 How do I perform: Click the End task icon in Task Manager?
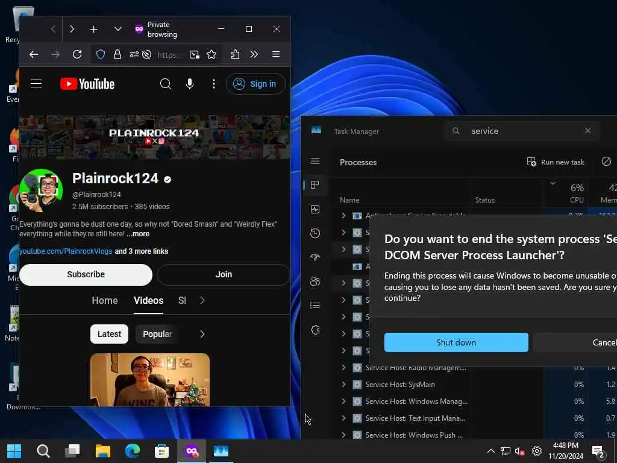tap(606, 161)
